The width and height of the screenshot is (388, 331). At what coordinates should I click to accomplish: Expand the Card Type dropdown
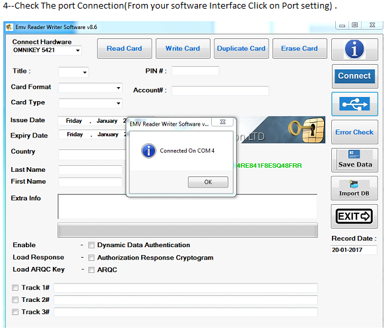pos(118,103)
